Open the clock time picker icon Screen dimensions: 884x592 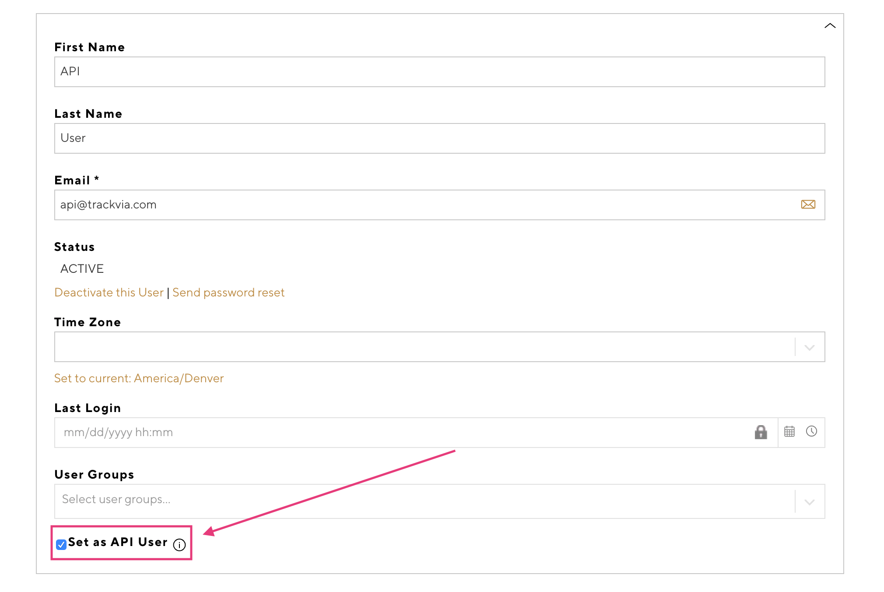[x=811, y=432]
